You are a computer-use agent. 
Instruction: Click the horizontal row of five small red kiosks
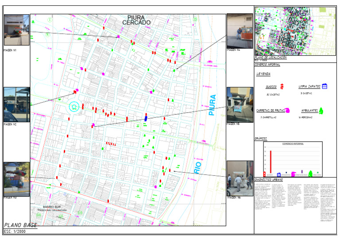(111, 143)
